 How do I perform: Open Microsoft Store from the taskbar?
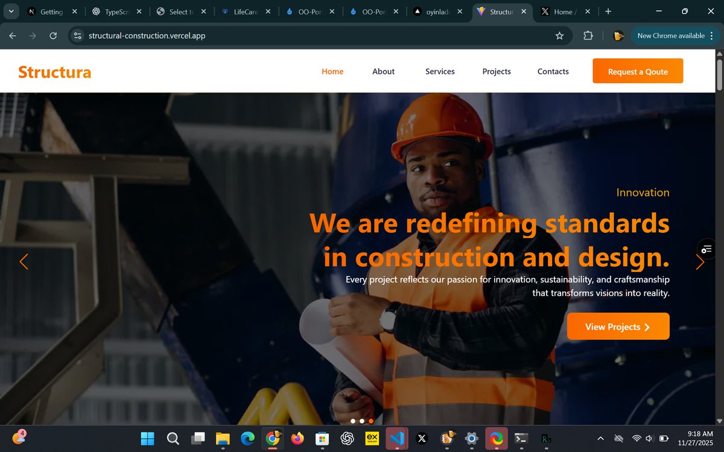coord(322,438)
